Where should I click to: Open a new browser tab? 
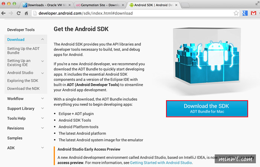(x=185, y=5)
